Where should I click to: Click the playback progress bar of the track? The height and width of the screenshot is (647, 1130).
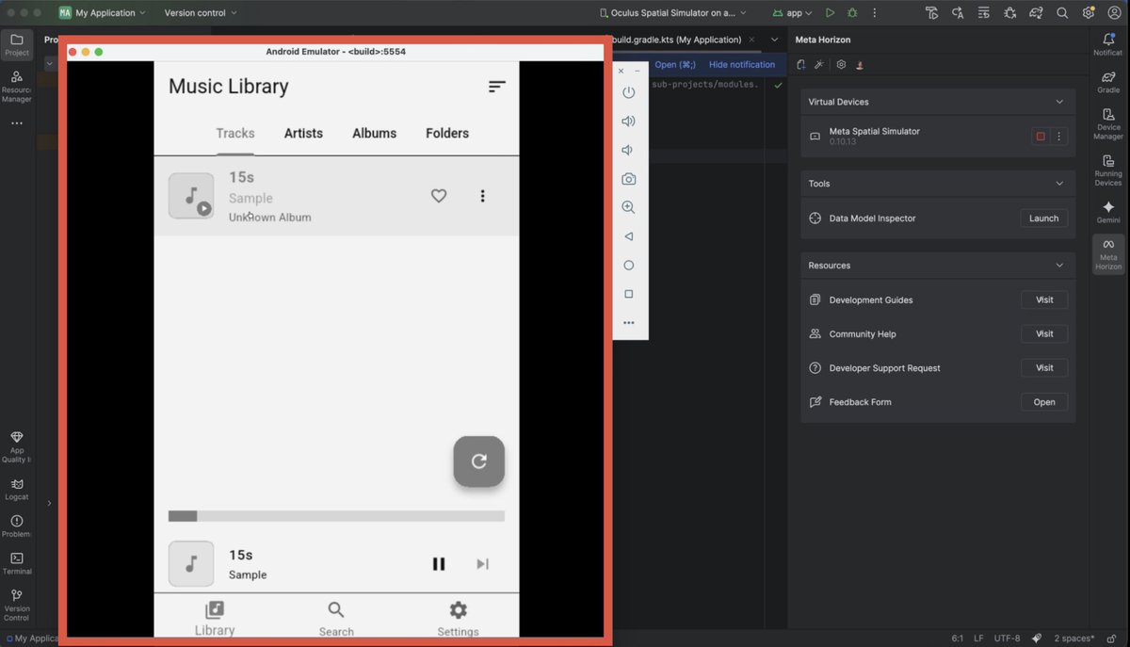tap(336, 515)
